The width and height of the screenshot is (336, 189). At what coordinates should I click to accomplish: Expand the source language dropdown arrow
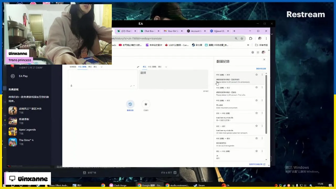(102, 67)
